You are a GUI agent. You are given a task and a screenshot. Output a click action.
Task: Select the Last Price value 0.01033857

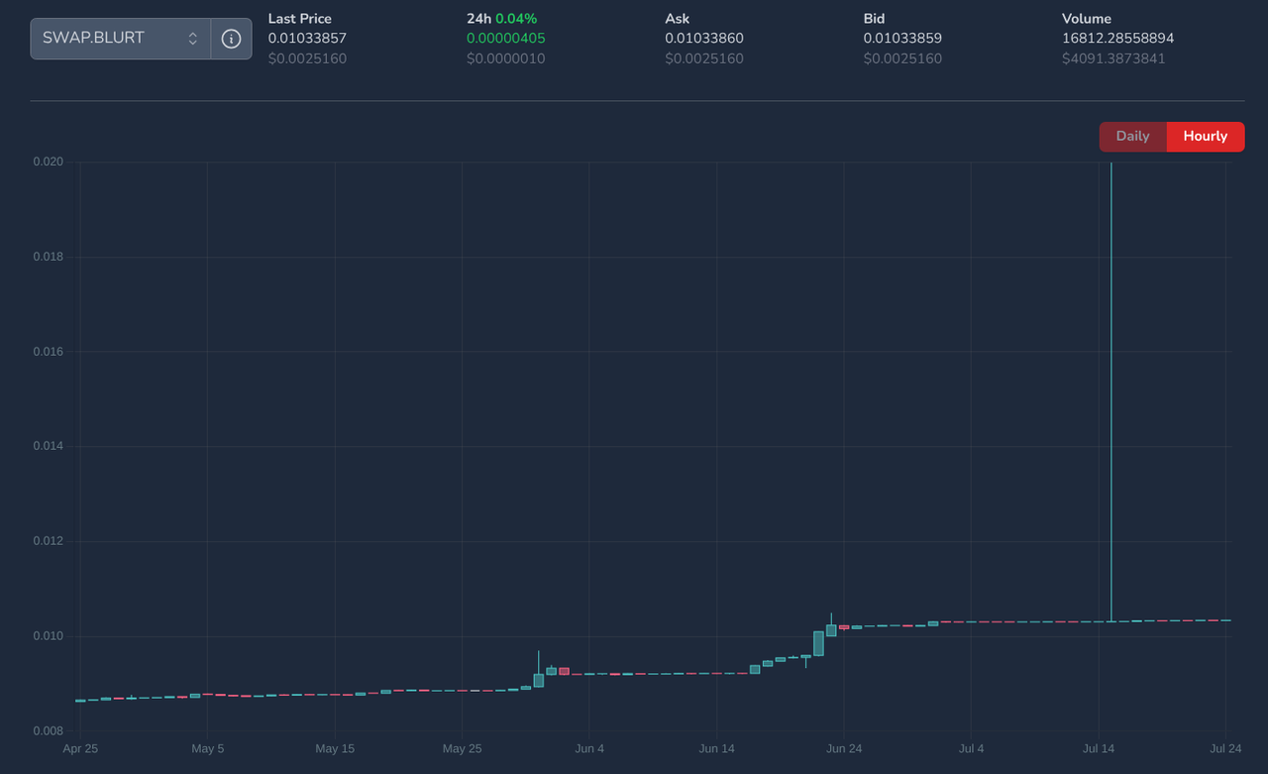coord(307,39)
